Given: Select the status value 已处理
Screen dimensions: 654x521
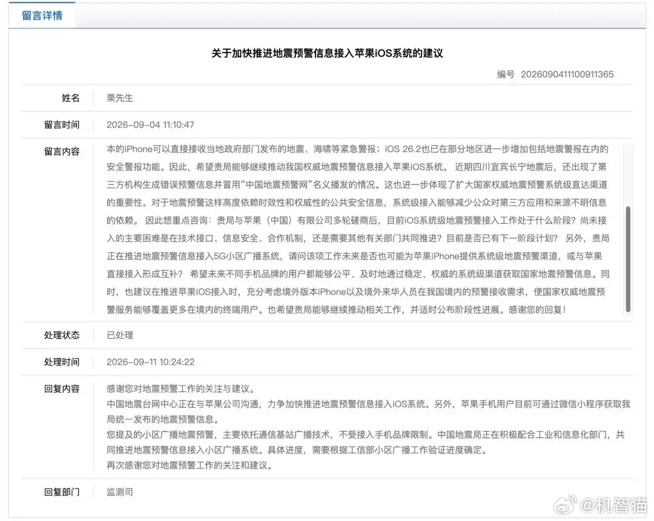Looking at the screenshot, I should point(120,335).
